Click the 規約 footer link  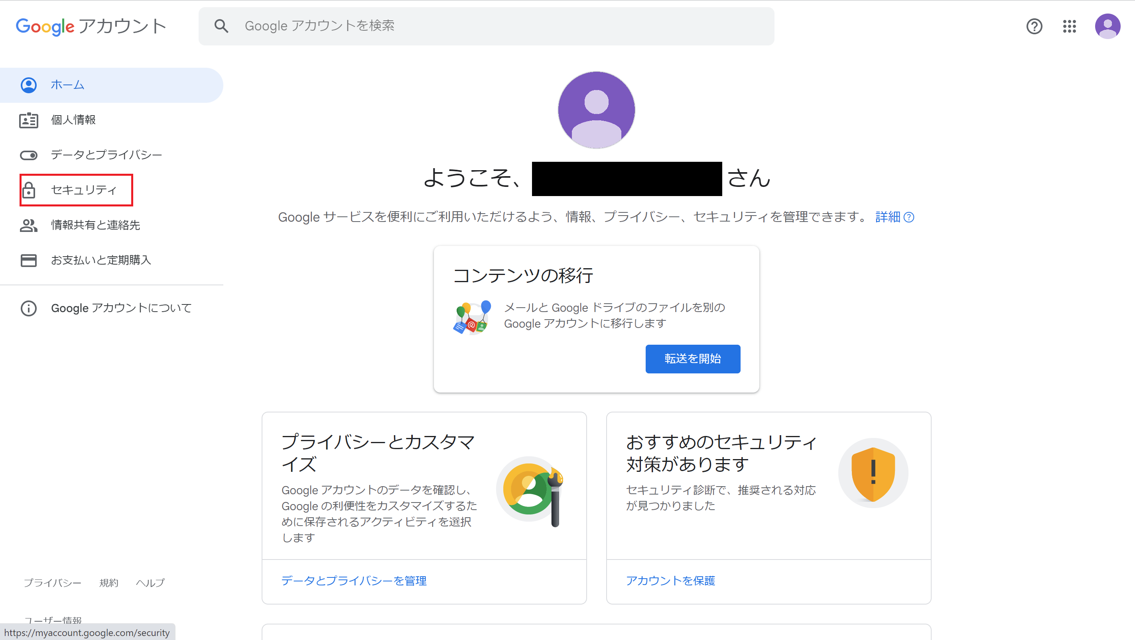point(109,583)
